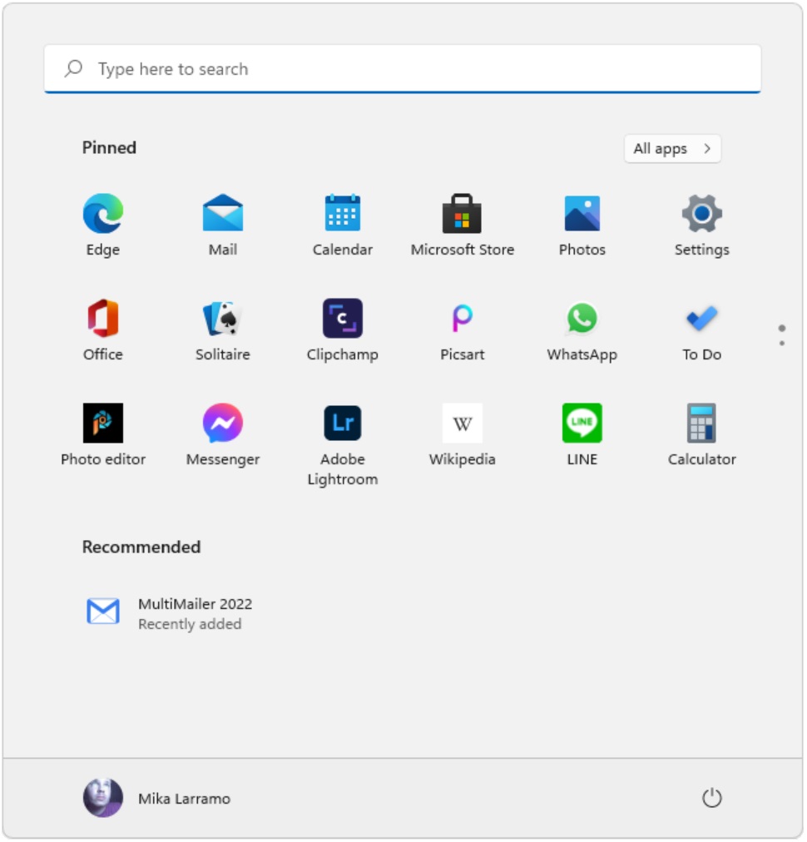Open WhatsApp from pinned apps
This screenshot has width=807, height=842.
(582, 318)
